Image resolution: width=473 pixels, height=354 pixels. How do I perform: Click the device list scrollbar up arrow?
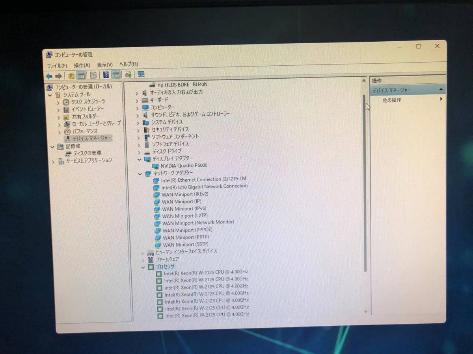tap(364, 81)
